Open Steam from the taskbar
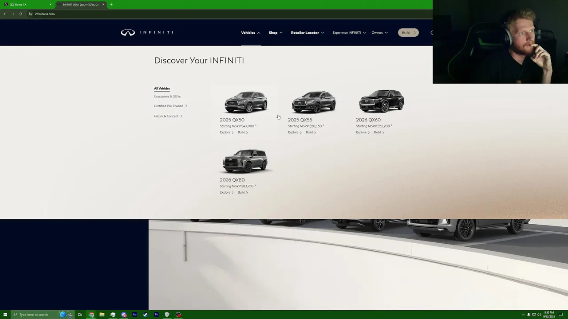 tap(145, 315)
